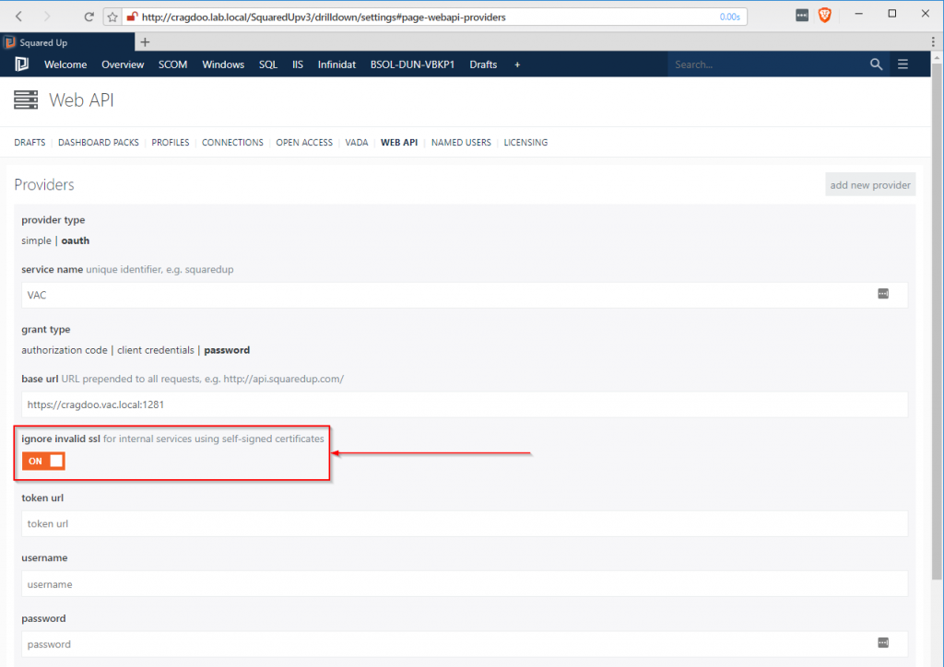This screenshot has height=667, width=944.
Task: Click the username input field
Action: click(465, 584)
